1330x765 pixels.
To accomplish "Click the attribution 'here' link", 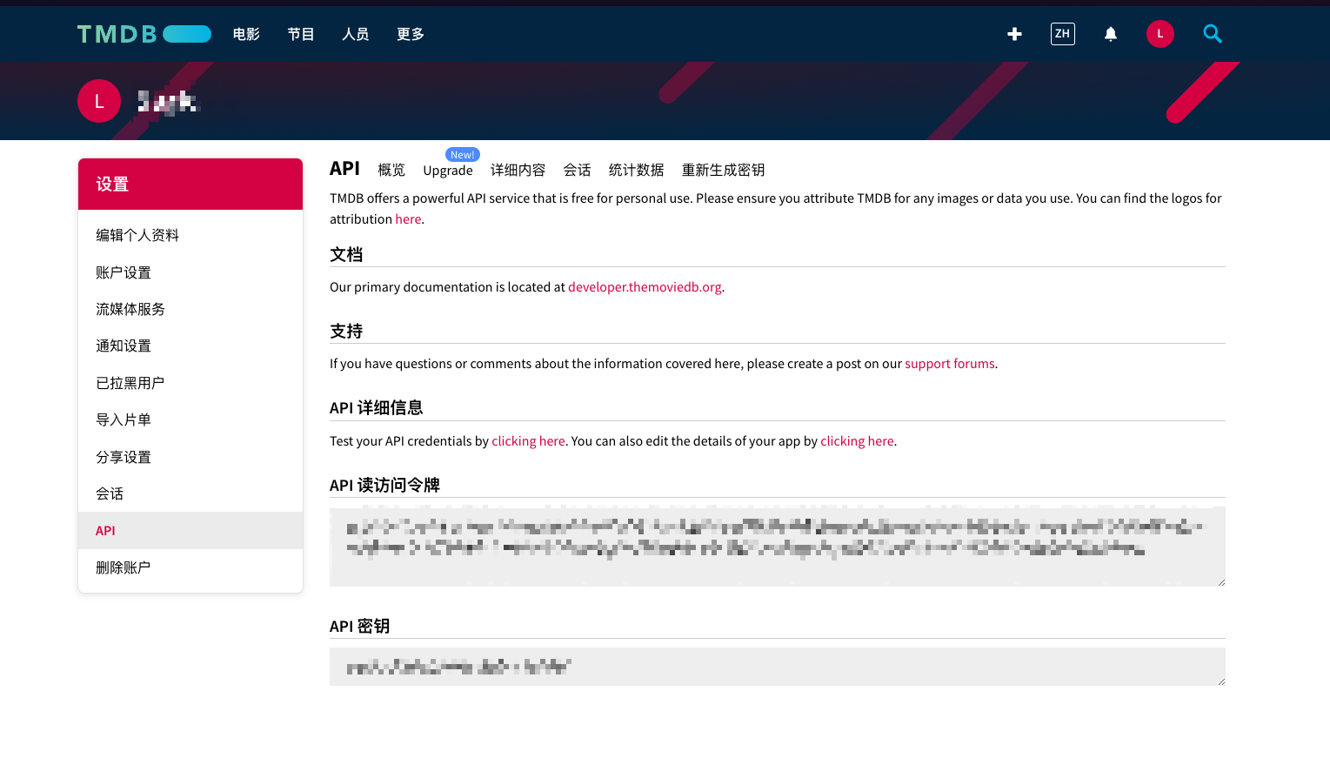I will tap(408, 219).
